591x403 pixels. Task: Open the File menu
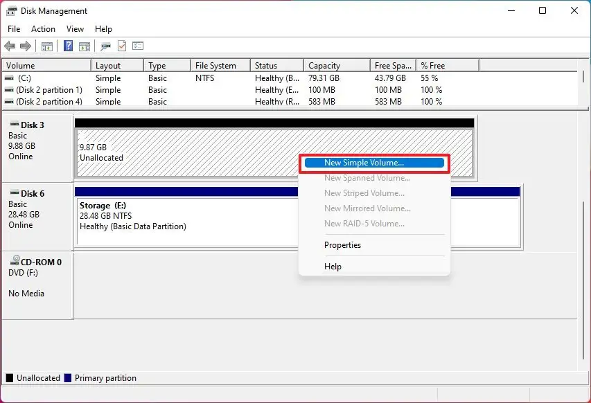click(13, 29)
